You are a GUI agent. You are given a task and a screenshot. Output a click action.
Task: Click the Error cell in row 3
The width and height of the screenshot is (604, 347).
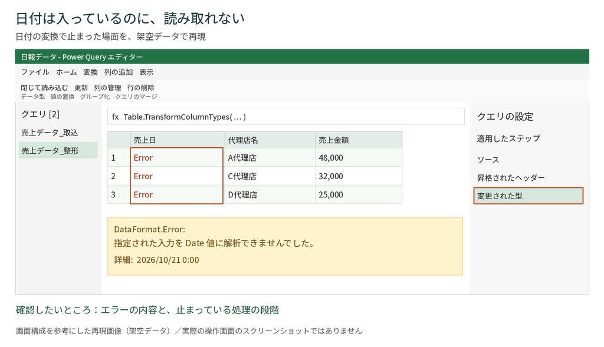point(177,194)
